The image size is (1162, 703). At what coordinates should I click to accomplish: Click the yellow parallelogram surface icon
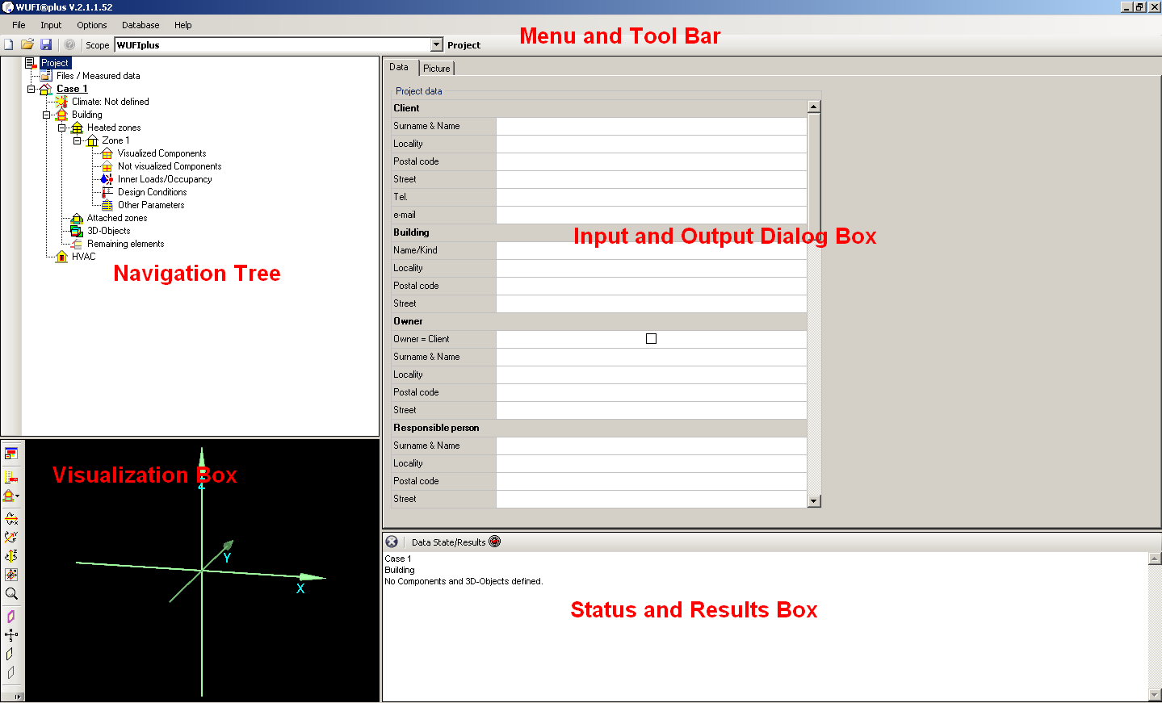tap(10, 654)
